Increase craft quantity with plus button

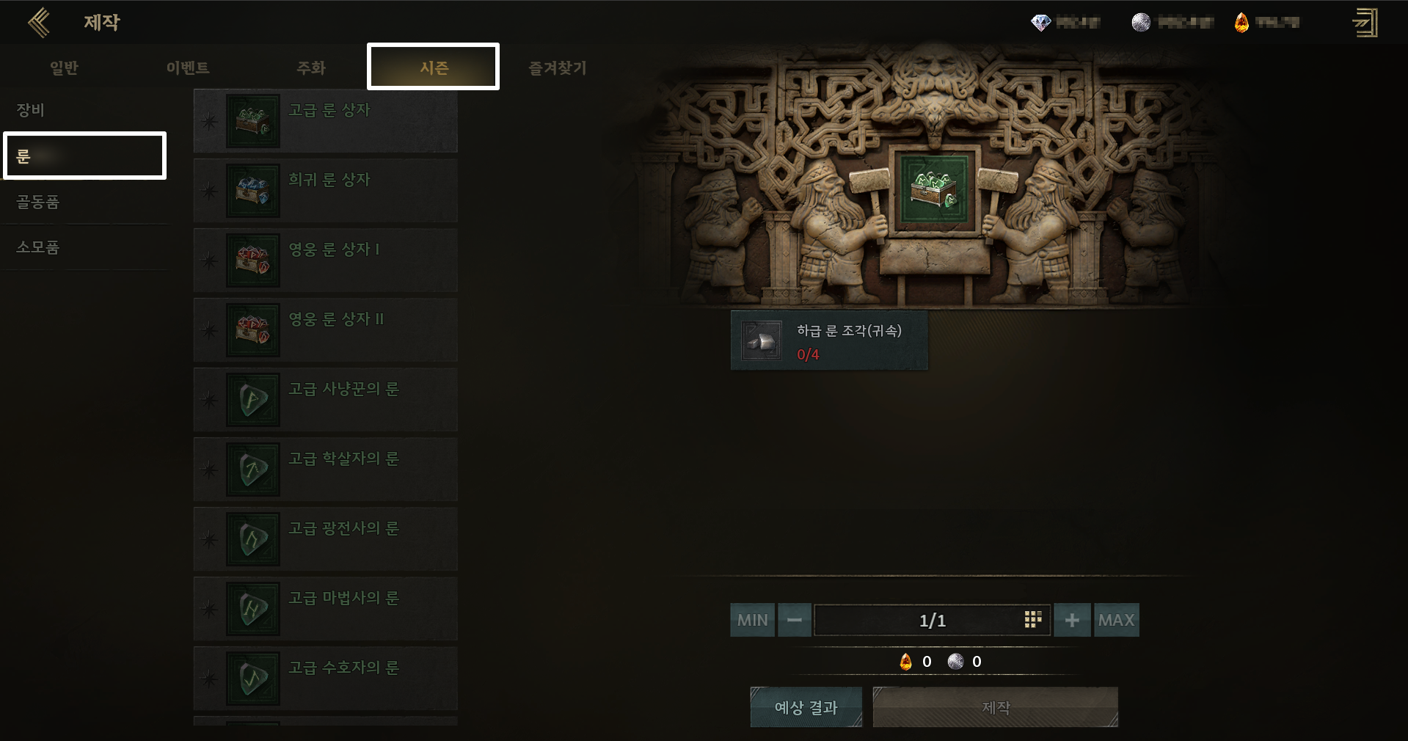[1072, 620]
